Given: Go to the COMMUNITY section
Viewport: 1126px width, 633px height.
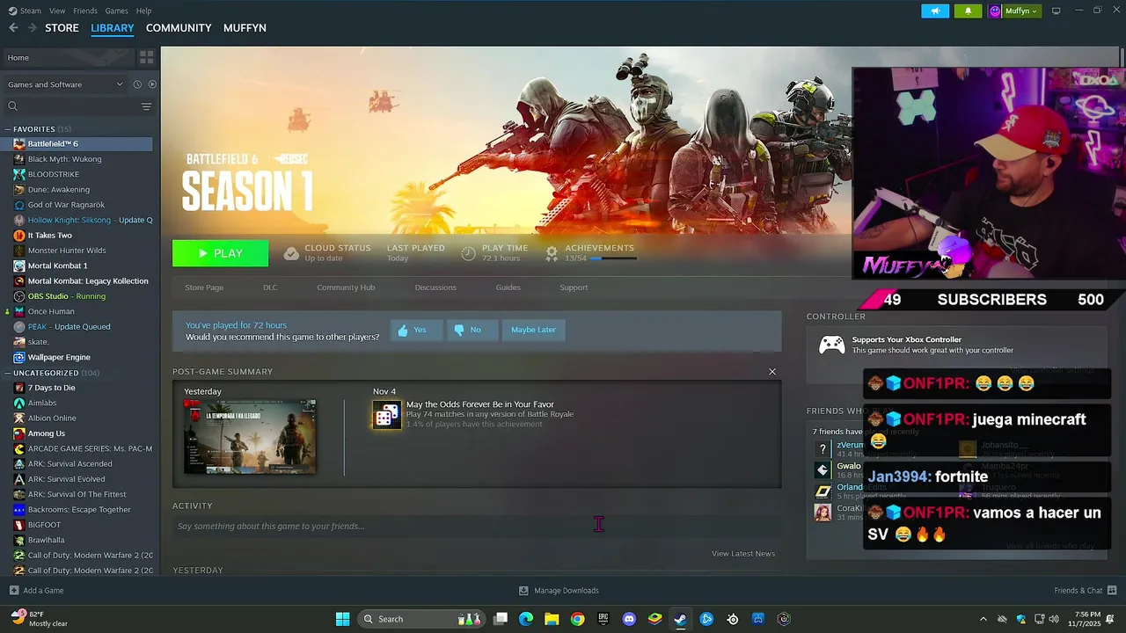Looking at the screenshot, I should point(179,28).
